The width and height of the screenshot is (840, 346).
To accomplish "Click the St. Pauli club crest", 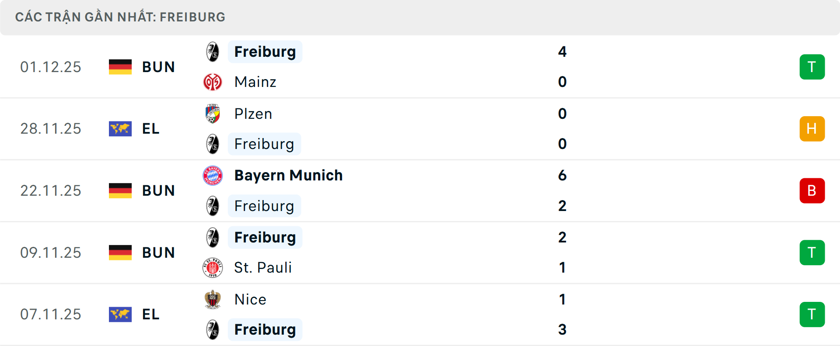I will coord(213,267).
